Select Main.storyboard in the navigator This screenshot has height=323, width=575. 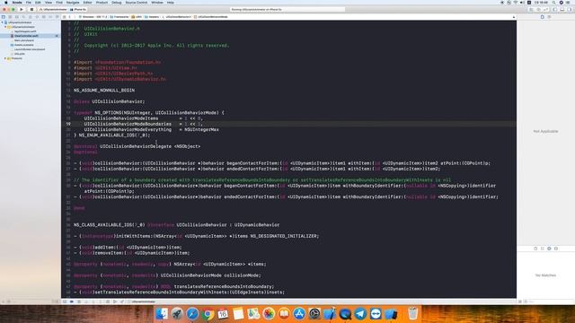pyautogui.click(x=24, y=40)
